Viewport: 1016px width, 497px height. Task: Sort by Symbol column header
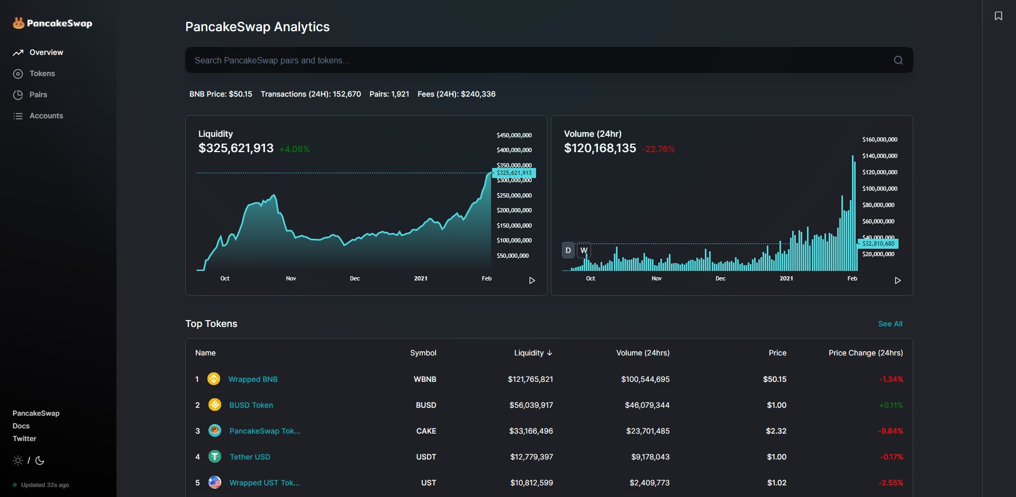tap(423, 353)
